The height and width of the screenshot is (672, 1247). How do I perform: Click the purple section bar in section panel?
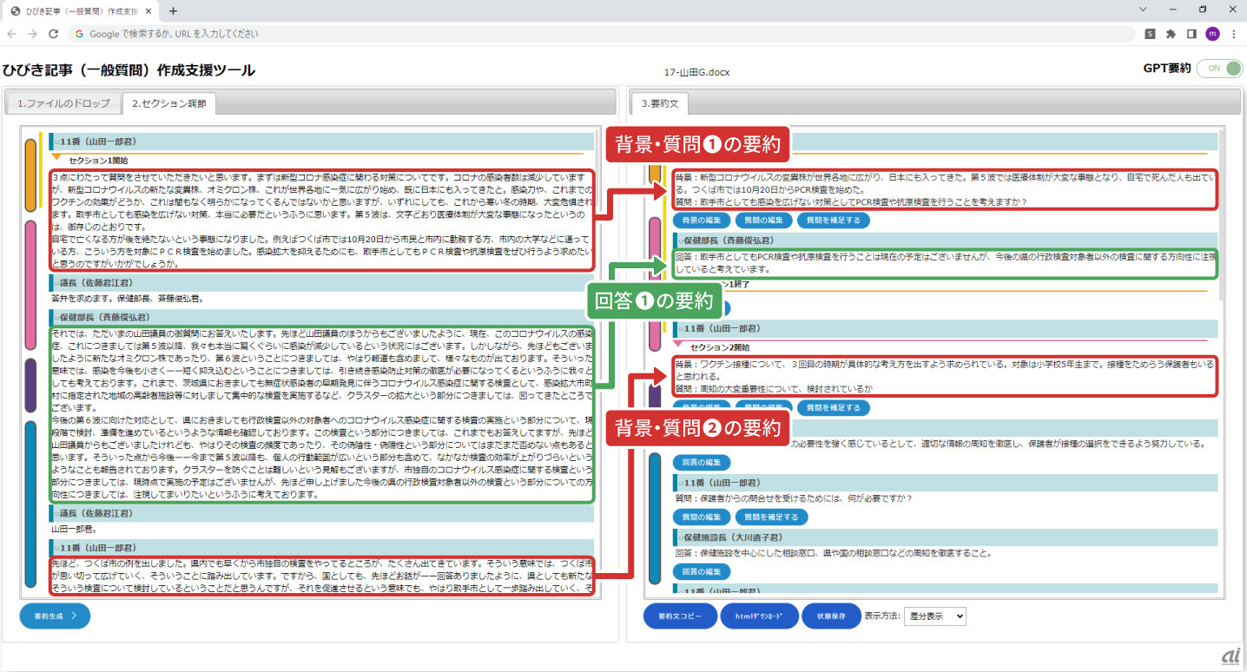[31, 384]
